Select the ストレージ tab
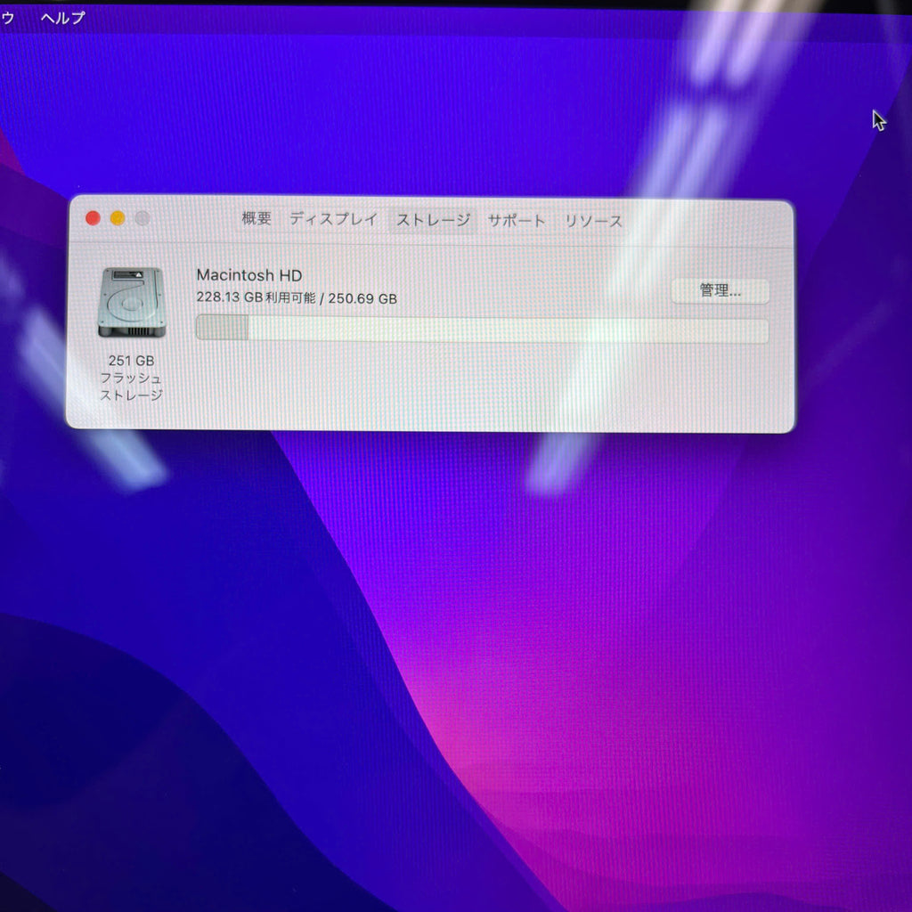Image resolution: width=912 pixels, height=912 pixels. pos(434,221)
